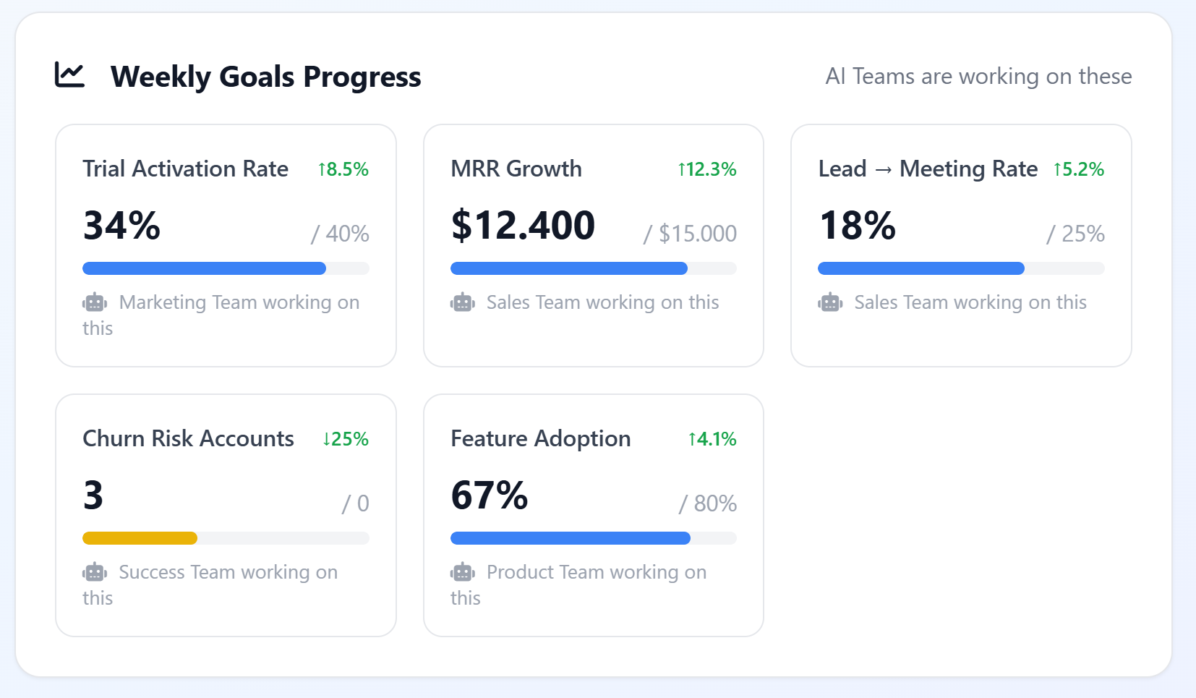Click the Churn Risk Accounts title

[x=188, y=438]
